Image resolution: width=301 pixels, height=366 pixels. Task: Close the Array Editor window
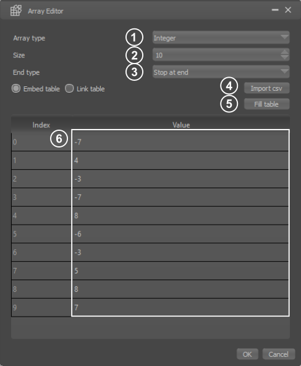point(288,10)
